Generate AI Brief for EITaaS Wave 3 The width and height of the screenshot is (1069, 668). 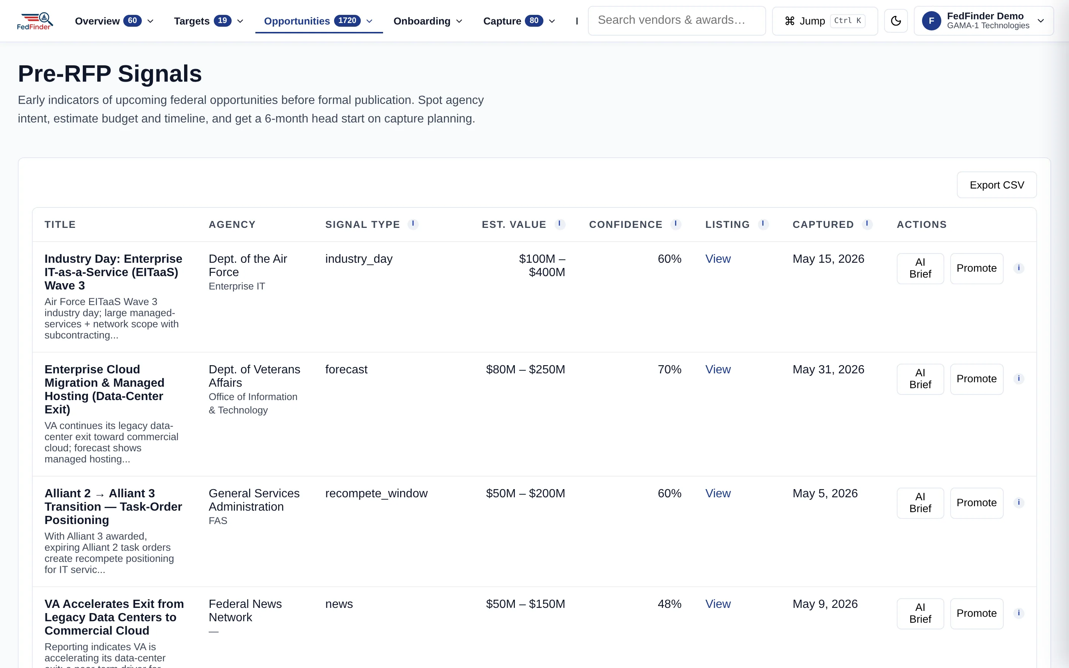coord(920,268)
